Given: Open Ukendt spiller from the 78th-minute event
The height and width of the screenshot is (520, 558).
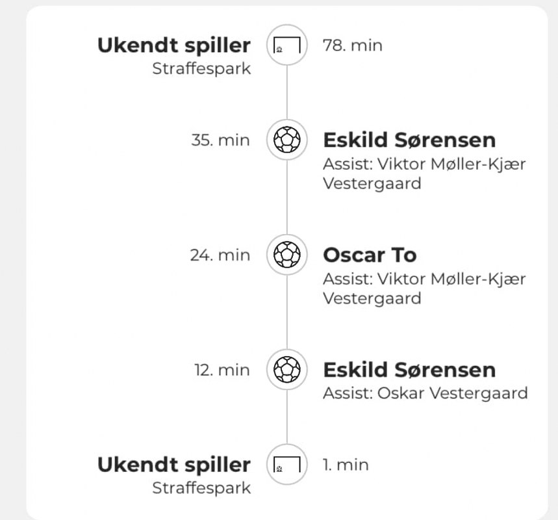Looking at the screenshot, I should [173, 45].
